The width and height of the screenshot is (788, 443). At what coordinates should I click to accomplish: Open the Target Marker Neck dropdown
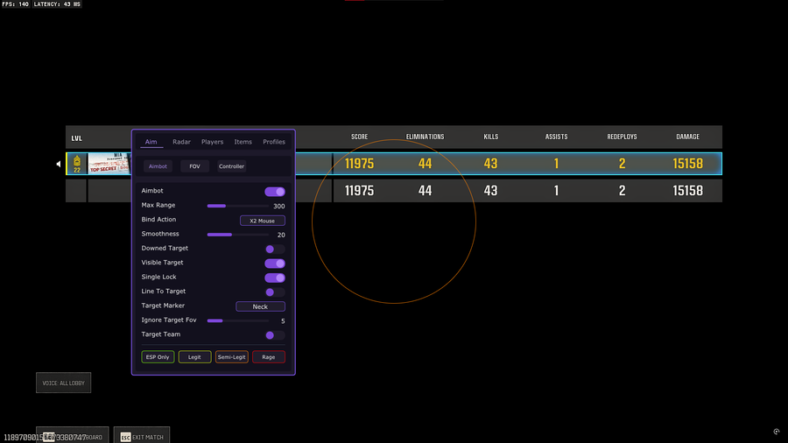click(260, 306)
